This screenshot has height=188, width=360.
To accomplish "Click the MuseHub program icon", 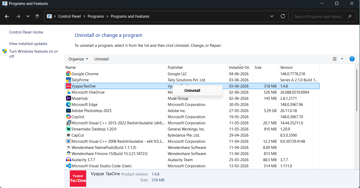I will (x=68, y=98).
